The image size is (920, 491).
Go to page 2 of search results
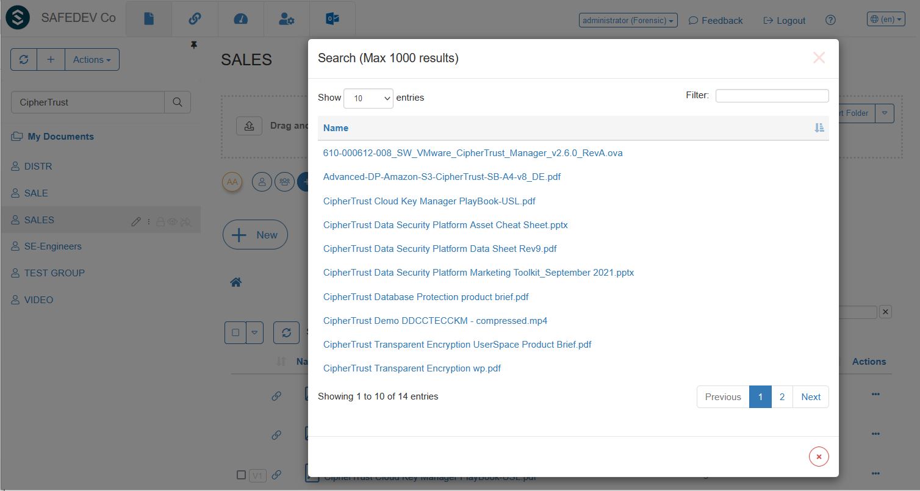782,396
